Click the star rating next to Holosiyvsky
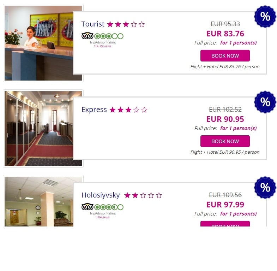This screenshot has height=271, width=277. [143, 195]
